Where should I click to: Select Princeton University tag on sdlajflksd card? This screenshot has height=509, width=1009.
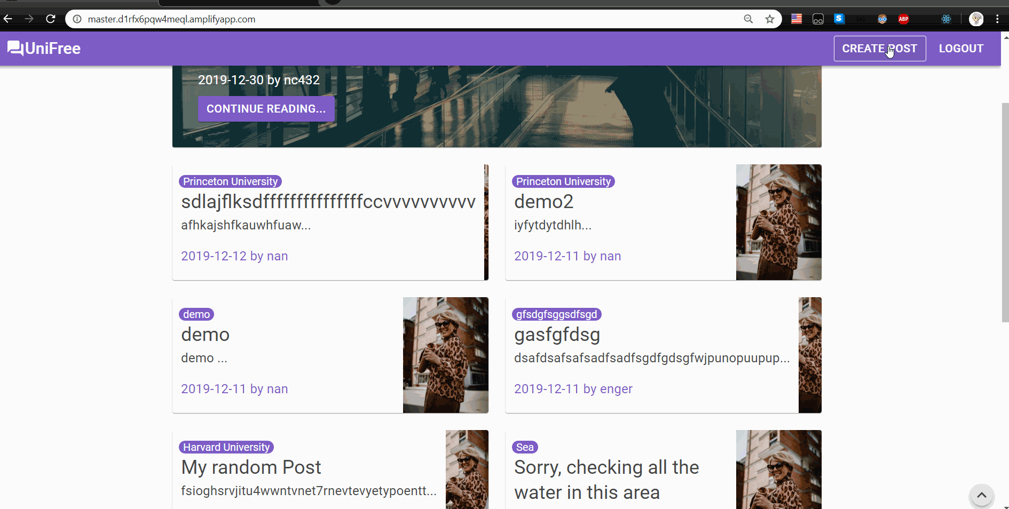click(230, 181)
